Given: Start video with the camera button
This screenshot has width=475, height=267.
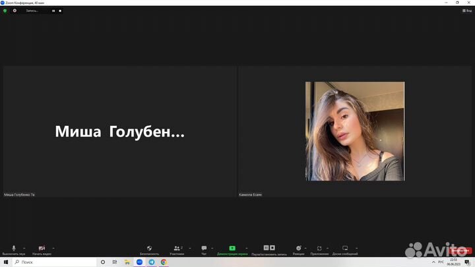Looking at the screenshot, I should coord(42,250).
